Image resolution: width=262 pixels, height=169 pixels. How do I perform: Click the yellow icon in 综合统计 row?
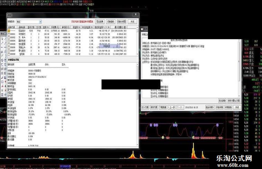9,31
